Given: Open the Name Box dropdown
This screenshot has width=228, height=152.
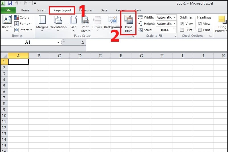Looking at the screenshot, I should point(58,42).
